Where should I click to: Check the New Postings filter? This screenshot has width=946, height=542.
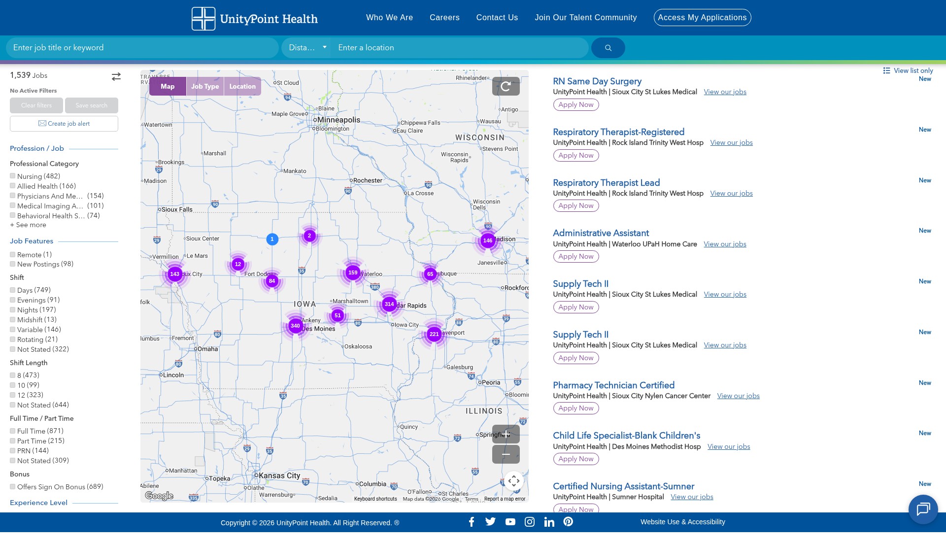click(x=13, y=264)
